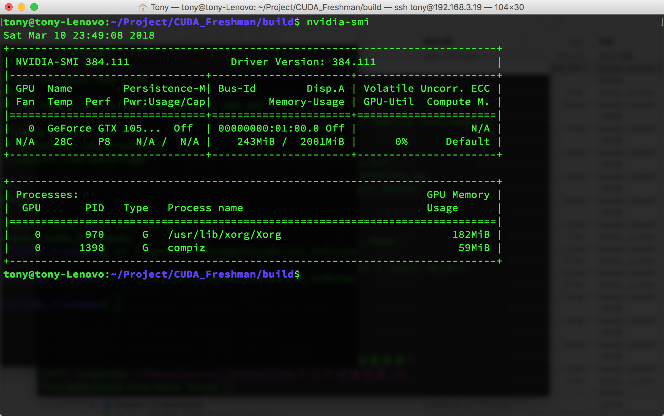664x416 pixels.
Task: Click the window title text Tony
Action: [159, 7]
